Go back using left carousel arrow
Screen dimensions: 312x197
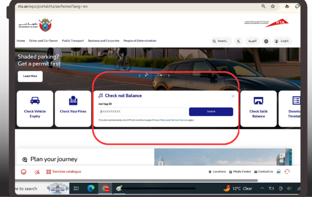click(x=139, y=75)
